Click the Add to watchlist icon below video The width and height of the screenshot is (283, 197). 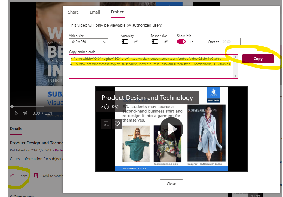pos(36,176)
